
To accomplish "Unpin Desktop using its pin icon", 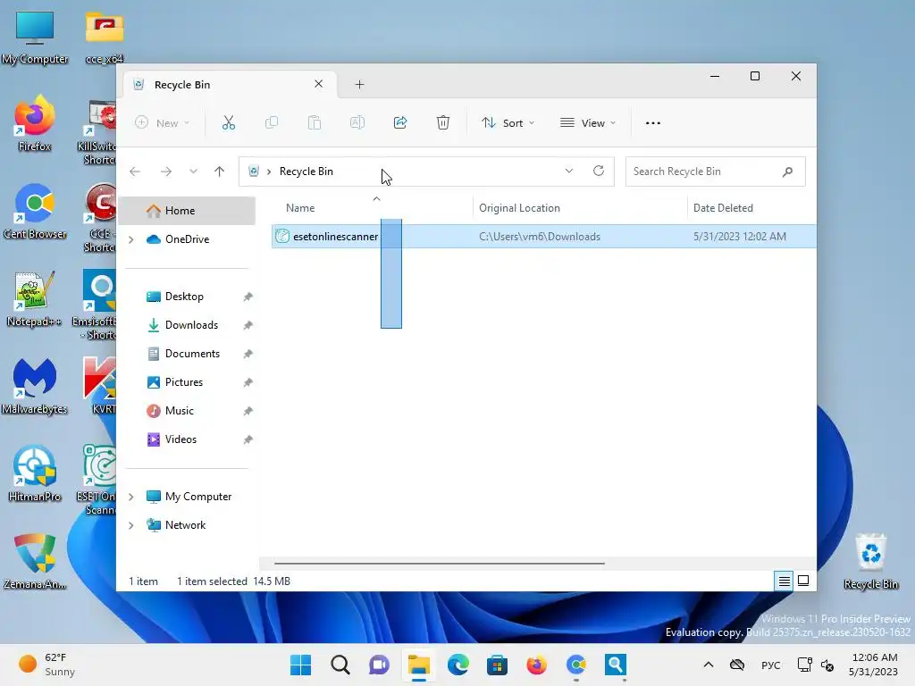I will [248, 297].
